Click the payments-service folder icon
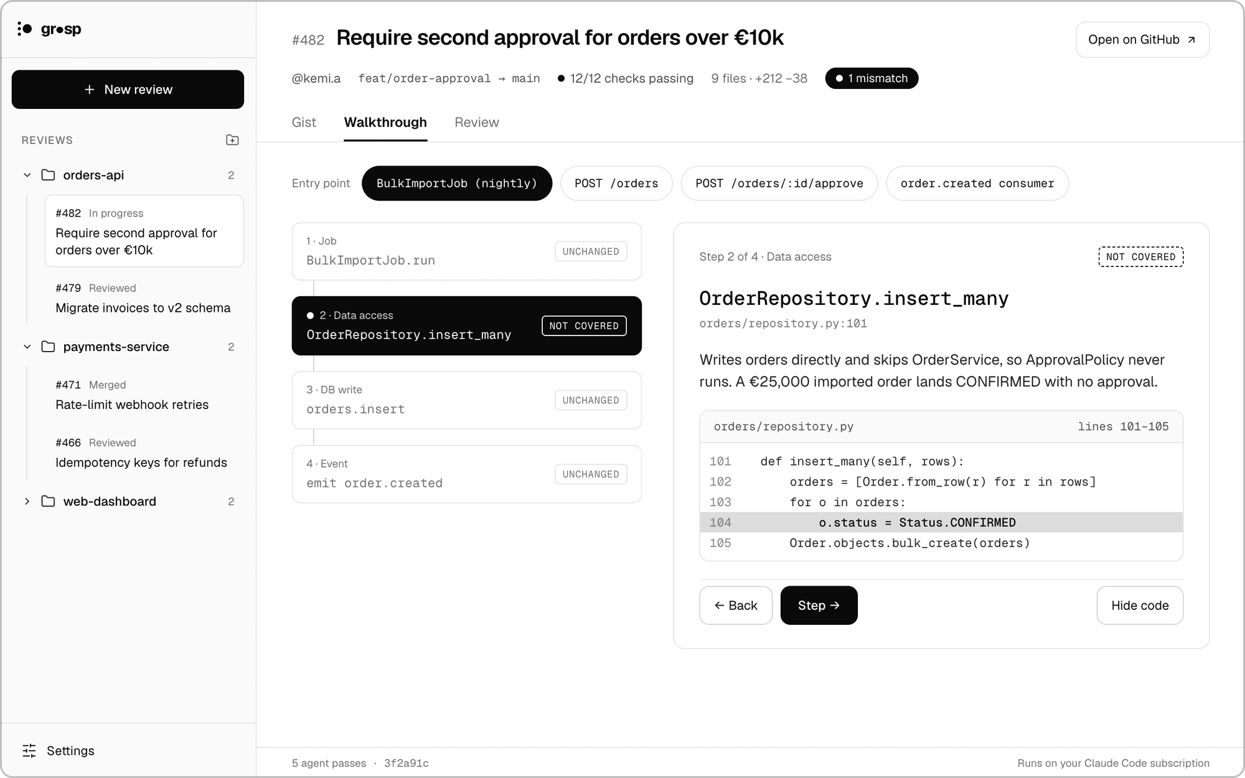The image size is (1245, 778). pos(48,347)
